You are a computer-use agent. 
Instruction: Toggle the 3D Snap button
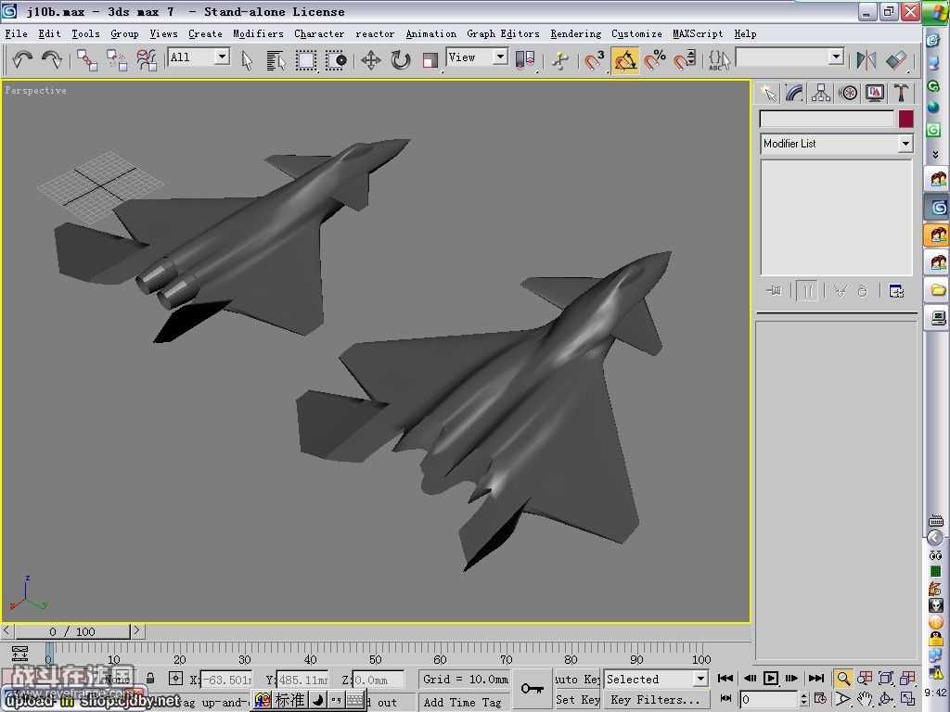(x=595, y=60)
